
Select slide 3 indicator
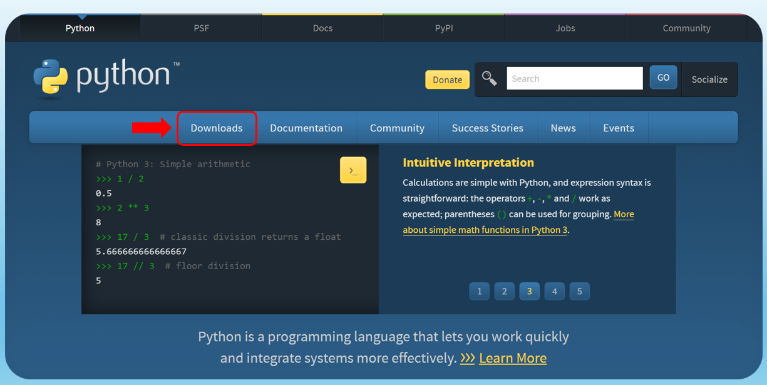coord(530,291)
